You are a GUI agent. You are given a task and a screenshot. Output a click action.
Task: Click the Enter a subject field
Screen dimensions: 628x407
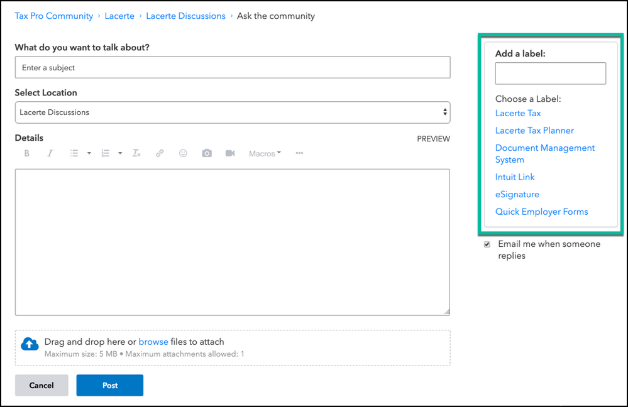pyautogui.click(x=232, y=67)
